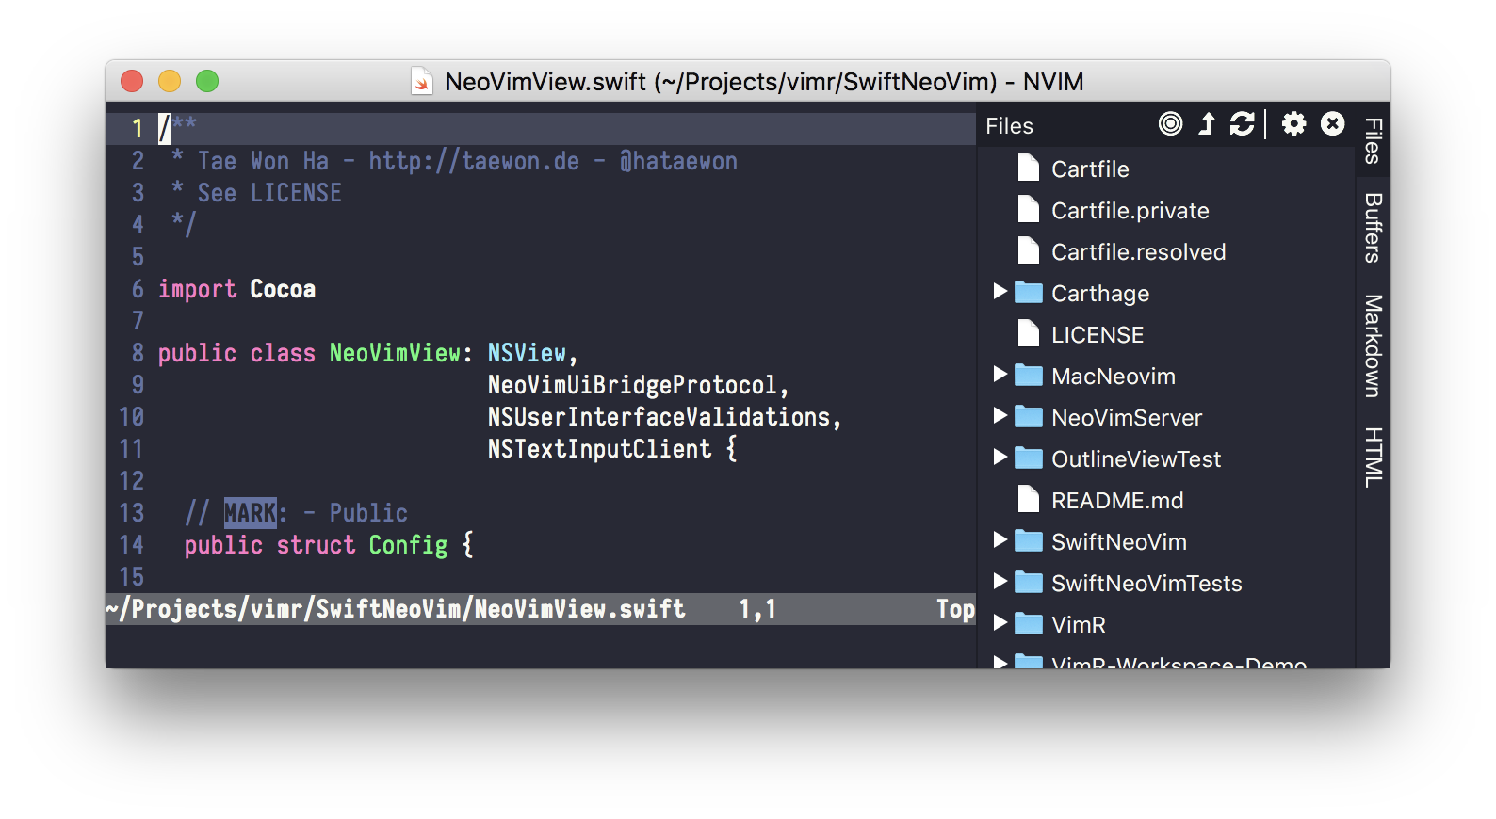Expand the SwiftNeoVim folder
This screenshot has height=819, width=1496.
coord(1000,540)
